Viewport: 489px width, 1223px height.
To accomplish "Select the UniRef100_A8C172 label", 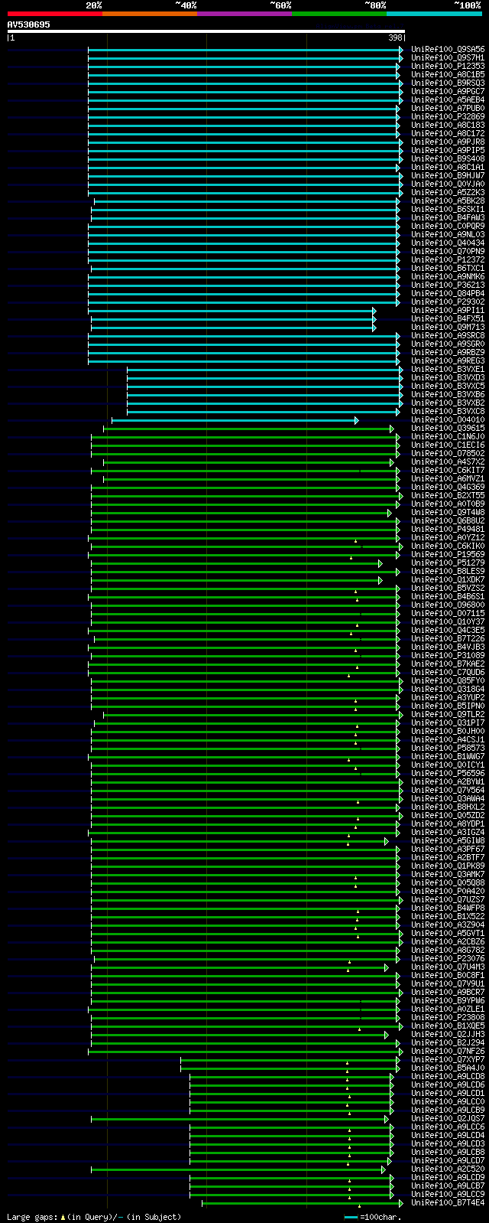I will [x=448, y=133].
